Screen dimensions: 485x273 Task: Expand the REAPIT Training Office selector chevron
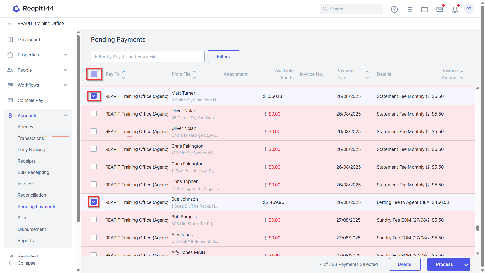(9, 24)
